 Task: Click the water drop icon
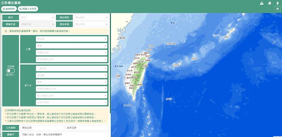pos(277,3)
